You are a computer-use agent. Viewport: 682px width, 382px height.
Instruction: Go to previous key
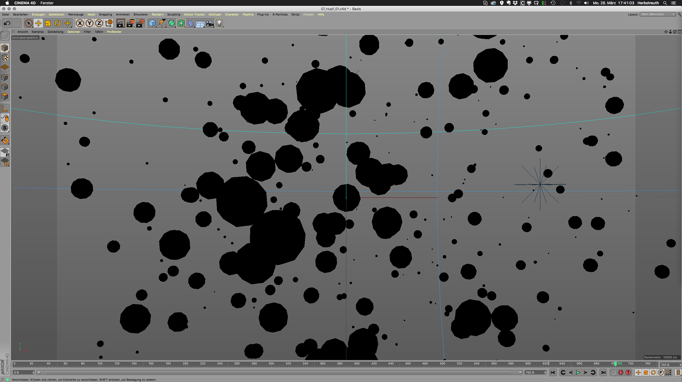click(x=563, y=372)
